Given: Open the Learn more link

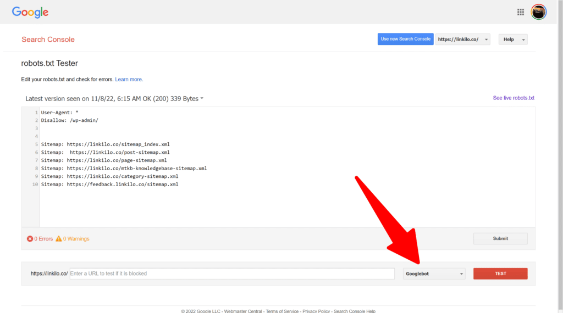Looking at the screenshot, I should (x=129, y=80).
